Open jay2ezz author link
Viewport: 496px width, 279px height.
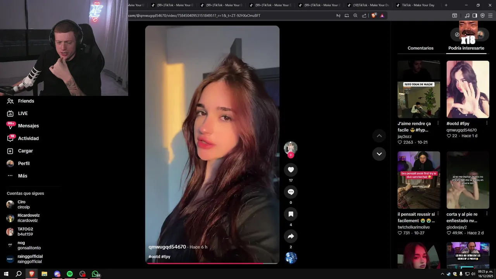(x=405, y=136)
